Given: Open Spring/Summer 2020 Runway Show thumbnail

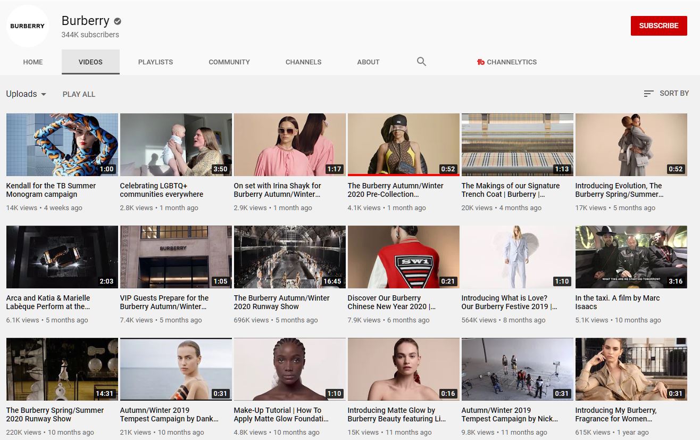Looking at the screenshot, I should click(62, 369).
